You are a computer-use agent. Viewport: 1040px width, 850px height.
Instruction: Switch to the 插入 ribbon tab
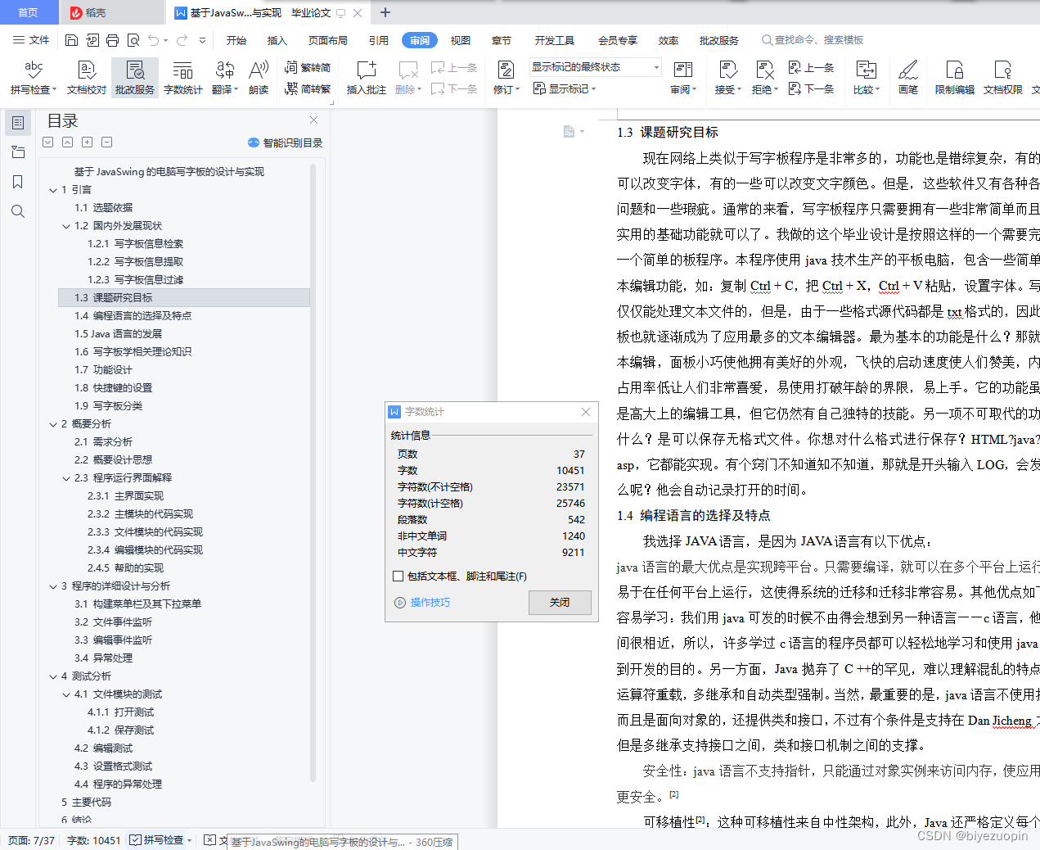click(x=277, y=40)
